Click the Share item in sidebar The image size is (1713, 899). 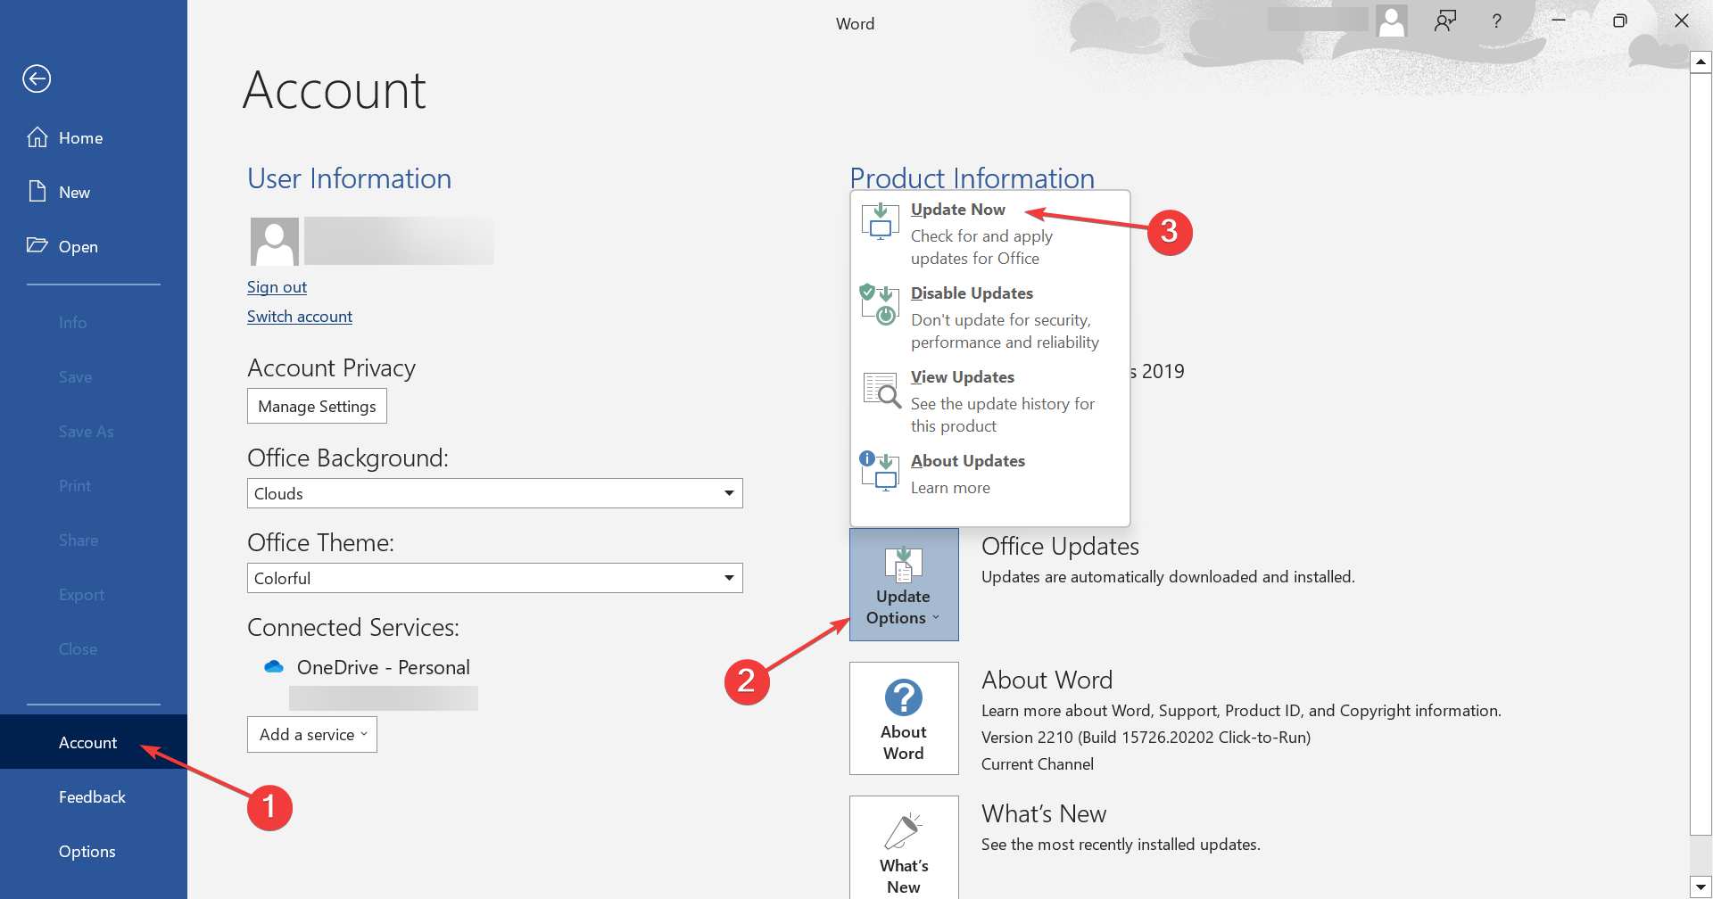[79, 540]
